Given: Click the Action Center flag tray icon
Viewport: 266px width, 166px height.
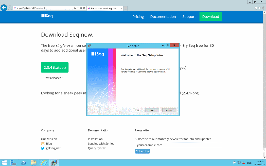Looking at the screenshot, I should [235, 163].
